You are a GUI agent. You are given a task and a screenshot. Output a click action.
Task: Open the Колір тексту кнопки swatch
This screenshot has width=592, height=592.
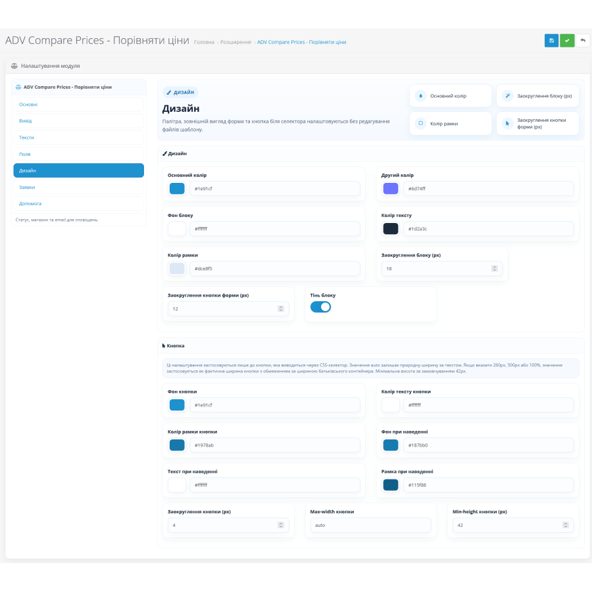(x=391, y=405)
